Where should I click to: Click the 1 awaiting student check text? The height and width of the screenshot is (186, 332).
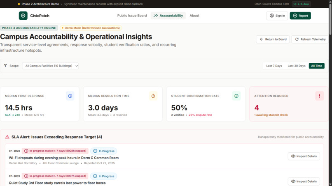[271, 115]
